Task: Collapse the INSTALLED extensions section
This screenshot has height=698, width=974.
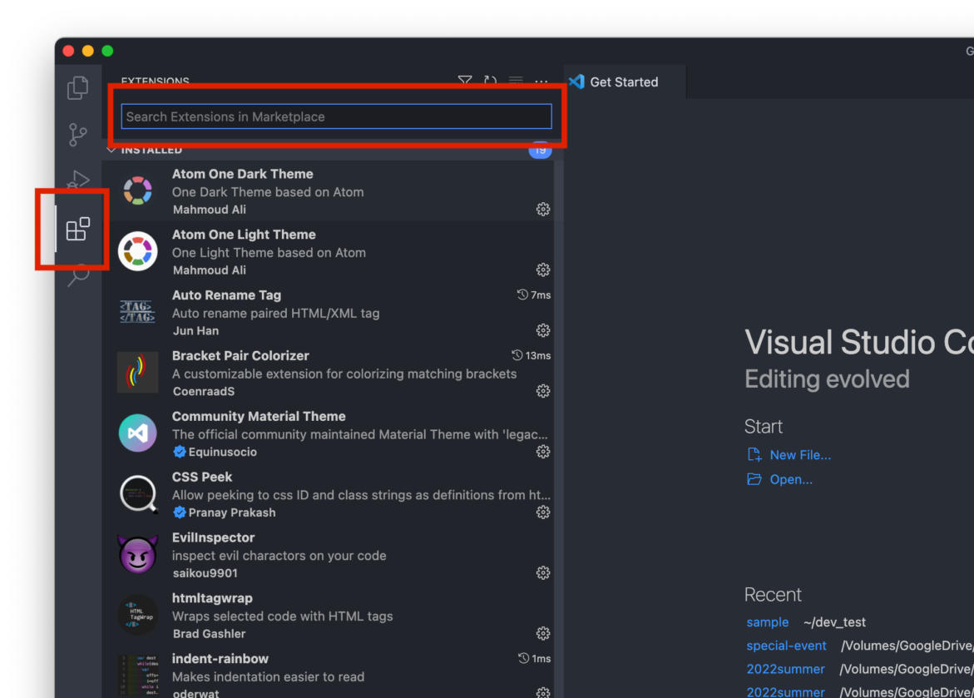Action: (111, 150)
